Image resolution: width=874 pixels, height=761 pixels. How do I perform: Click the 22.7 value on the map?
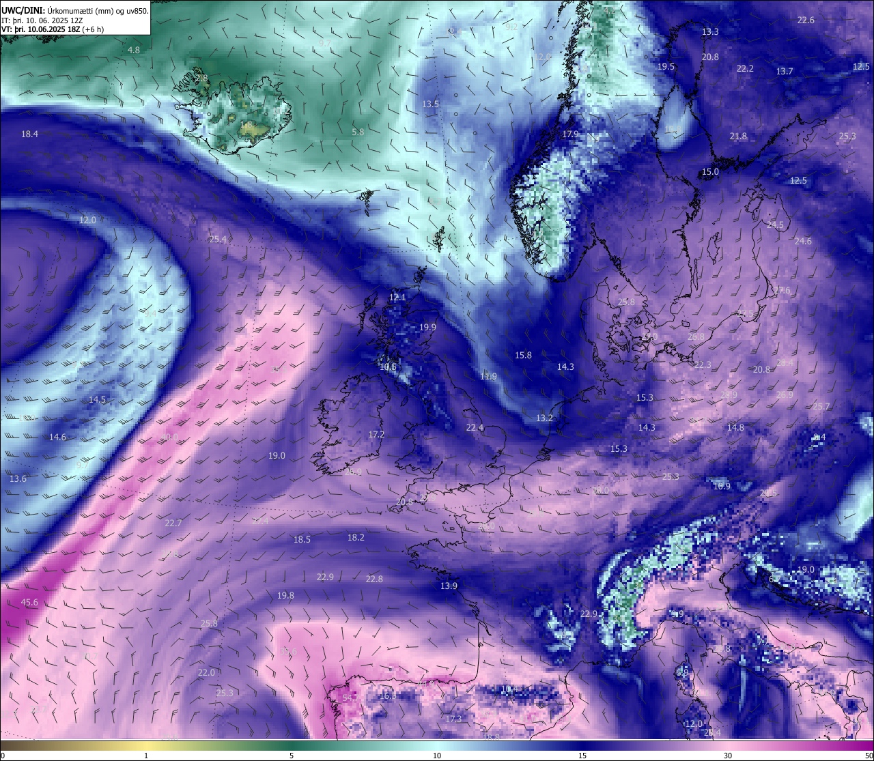pyautogui.click(x=173, y=523)
